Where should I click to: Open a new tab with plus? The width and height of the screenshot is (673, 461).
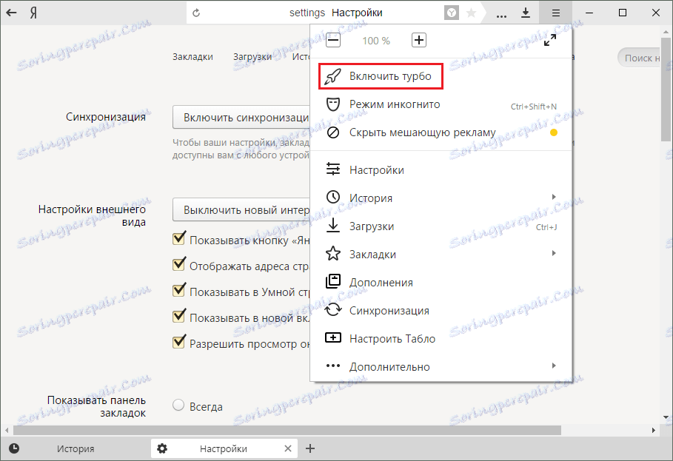[x=310, y=448]
